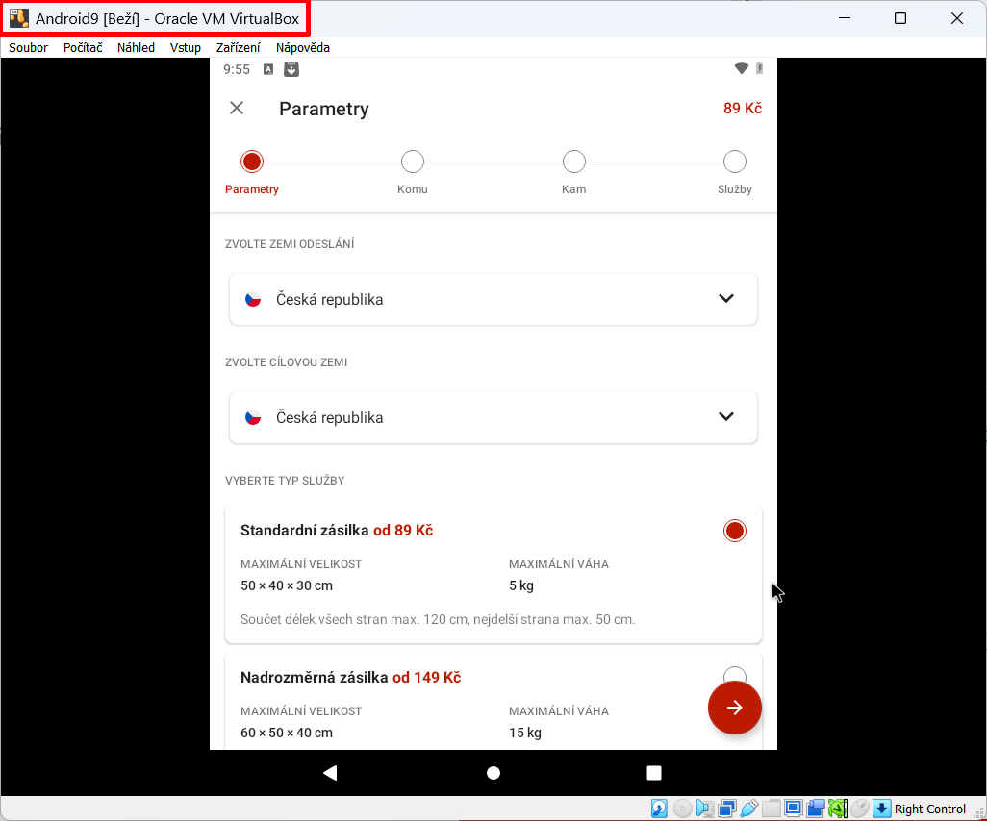Viewport: 987px width, 821px height.
Task: Tap the Parametry step circle
Action: (x=252, y=162)
